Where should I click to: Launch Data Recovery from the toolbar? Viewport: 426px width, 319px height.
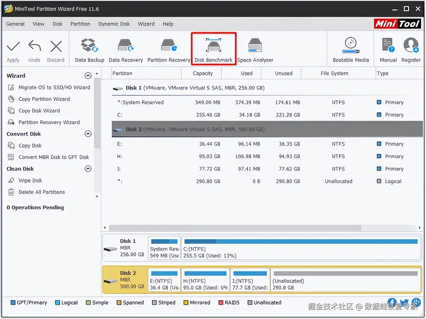pyautogui.click(x=126, y=50)
